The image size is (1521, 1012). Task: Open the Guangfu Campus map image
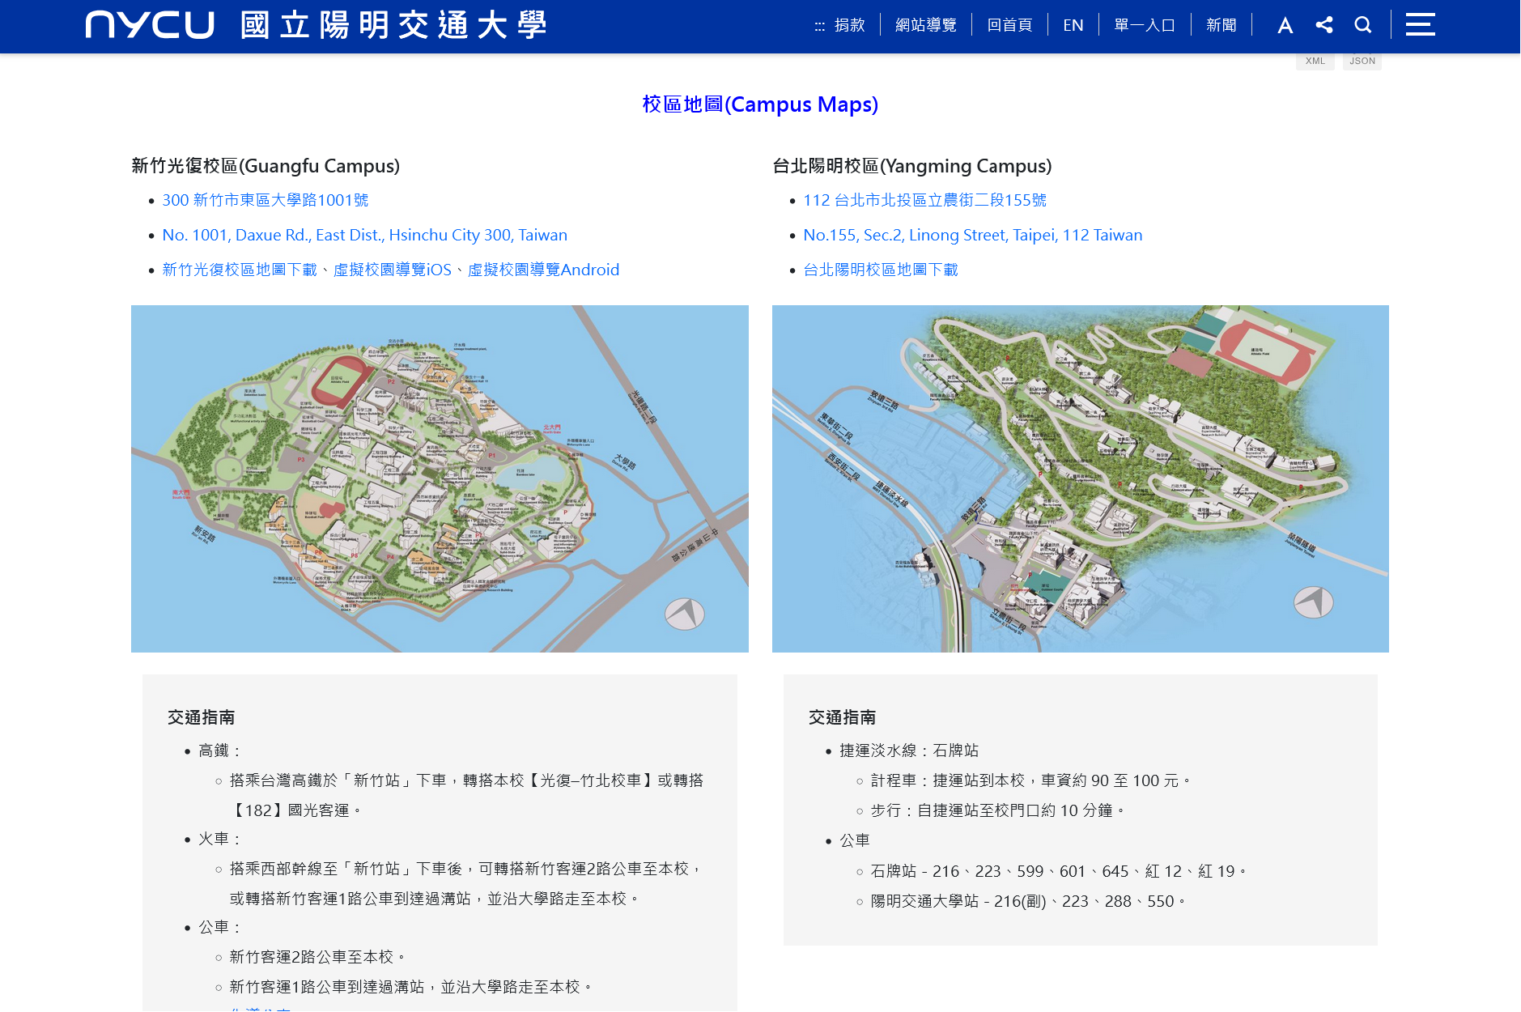440,478
